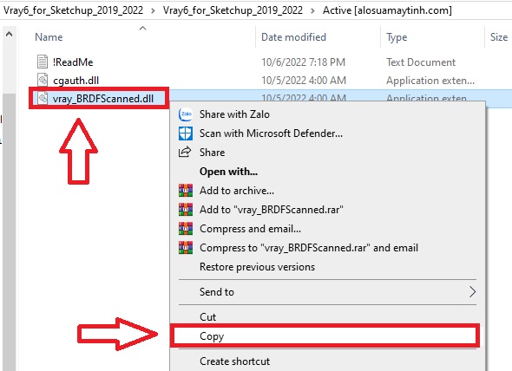Select Create shortcut menu entry
The image size is (512, 371).
coord(235,361)
